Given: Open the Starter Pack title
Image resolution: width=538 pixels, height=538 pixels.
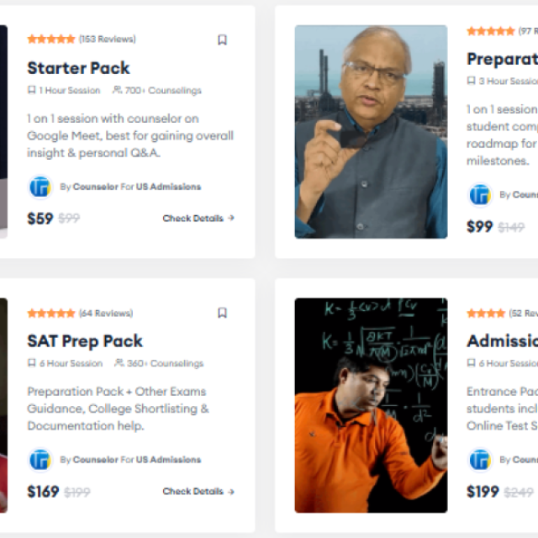Looking at the screenshot, I should click(x=78, y=68).
